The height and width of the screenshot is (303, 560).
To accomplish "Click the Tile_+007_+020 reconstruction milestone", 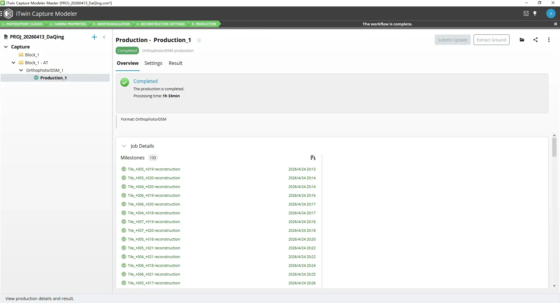I will tap(154, 230).
